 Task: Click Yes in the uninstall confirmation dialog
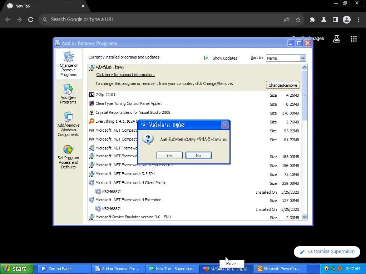(x=169, y=156)
